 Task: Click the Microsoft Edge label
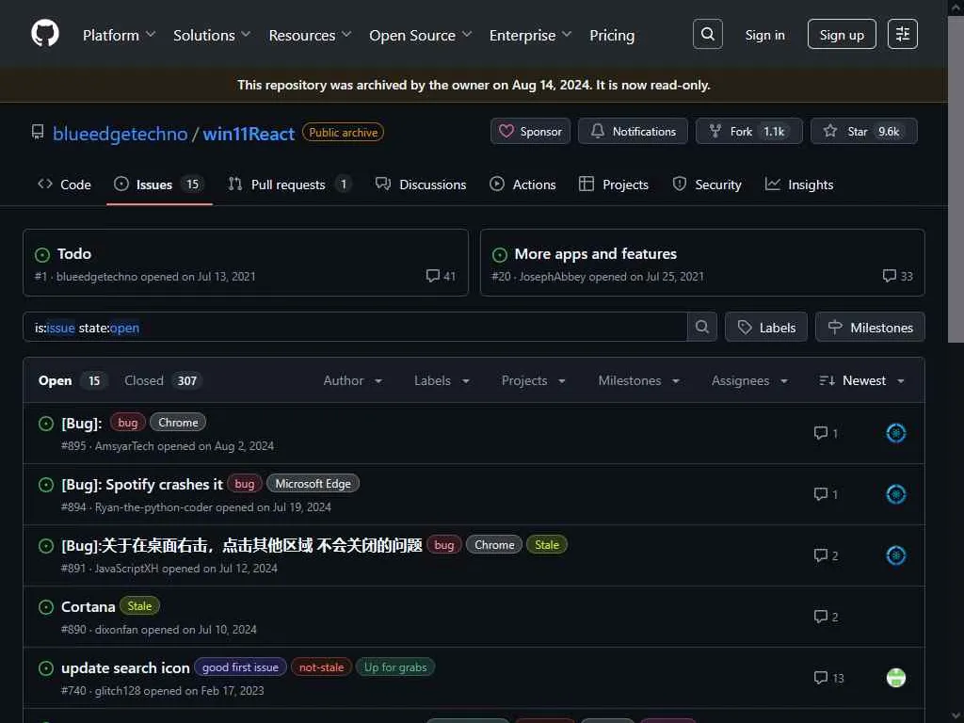click(x=313, y=484)
